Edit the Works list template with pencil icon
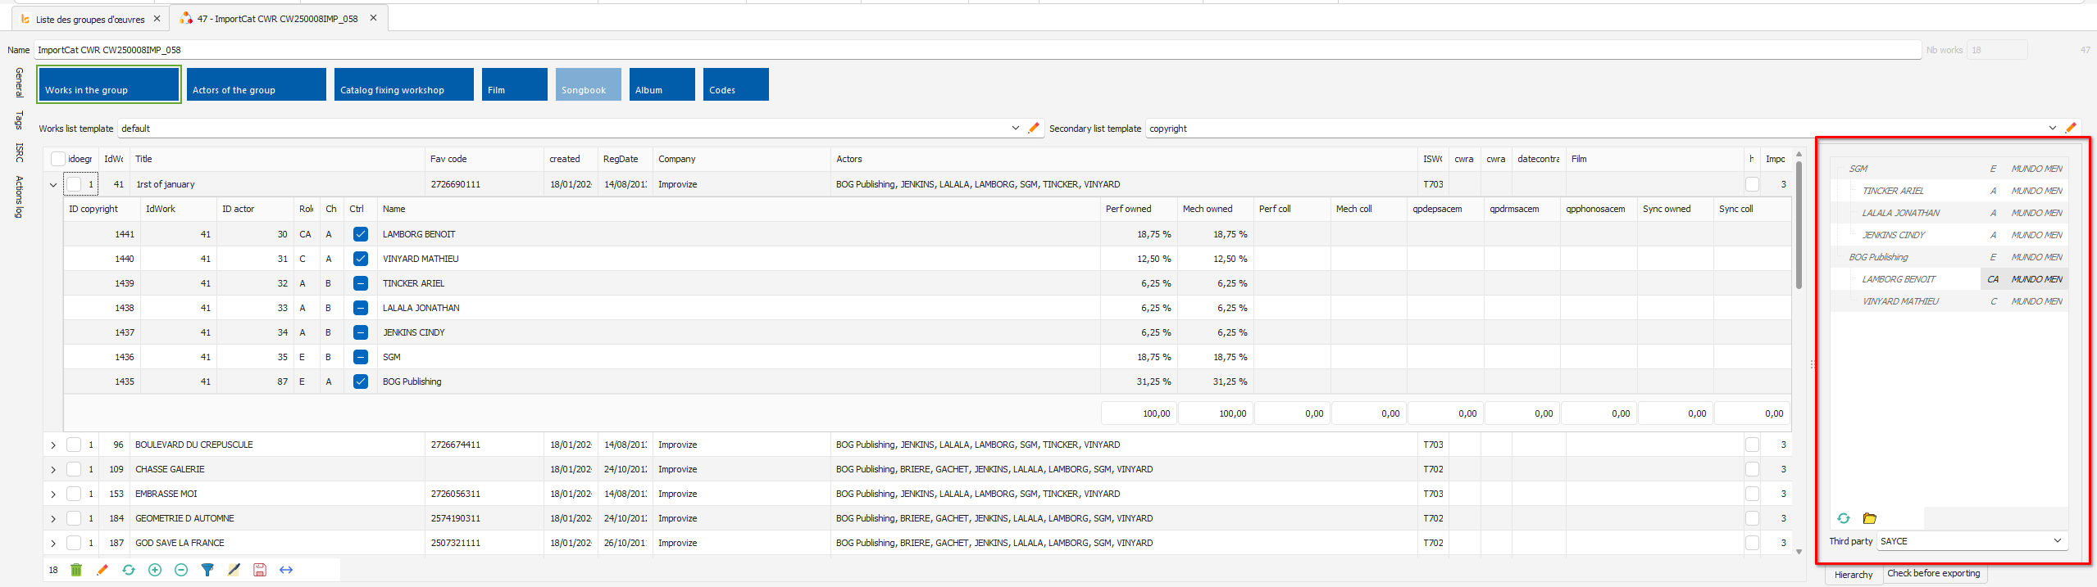 click(x=1034, y=128)
